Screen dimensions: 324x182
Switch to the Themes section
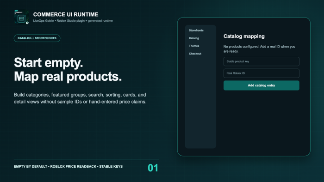click(x=194, y=46)
